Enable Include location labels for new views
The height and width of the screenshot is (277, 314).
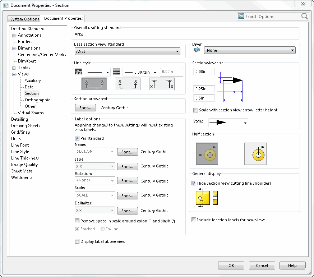click(194, 220)
